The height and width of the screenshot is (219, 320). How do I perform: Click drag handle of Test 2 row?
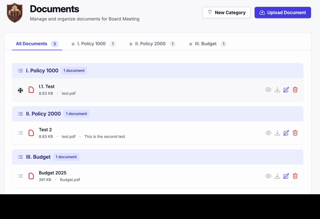coord(20,133)
